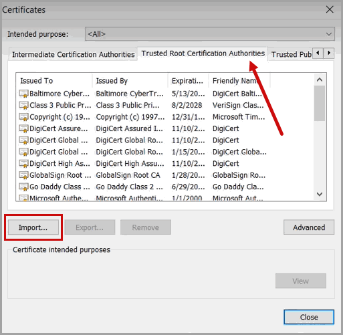Click the '1/28/20...' expiration cell
Viewport: 343px width, 335px height.
tap(189, 175)
